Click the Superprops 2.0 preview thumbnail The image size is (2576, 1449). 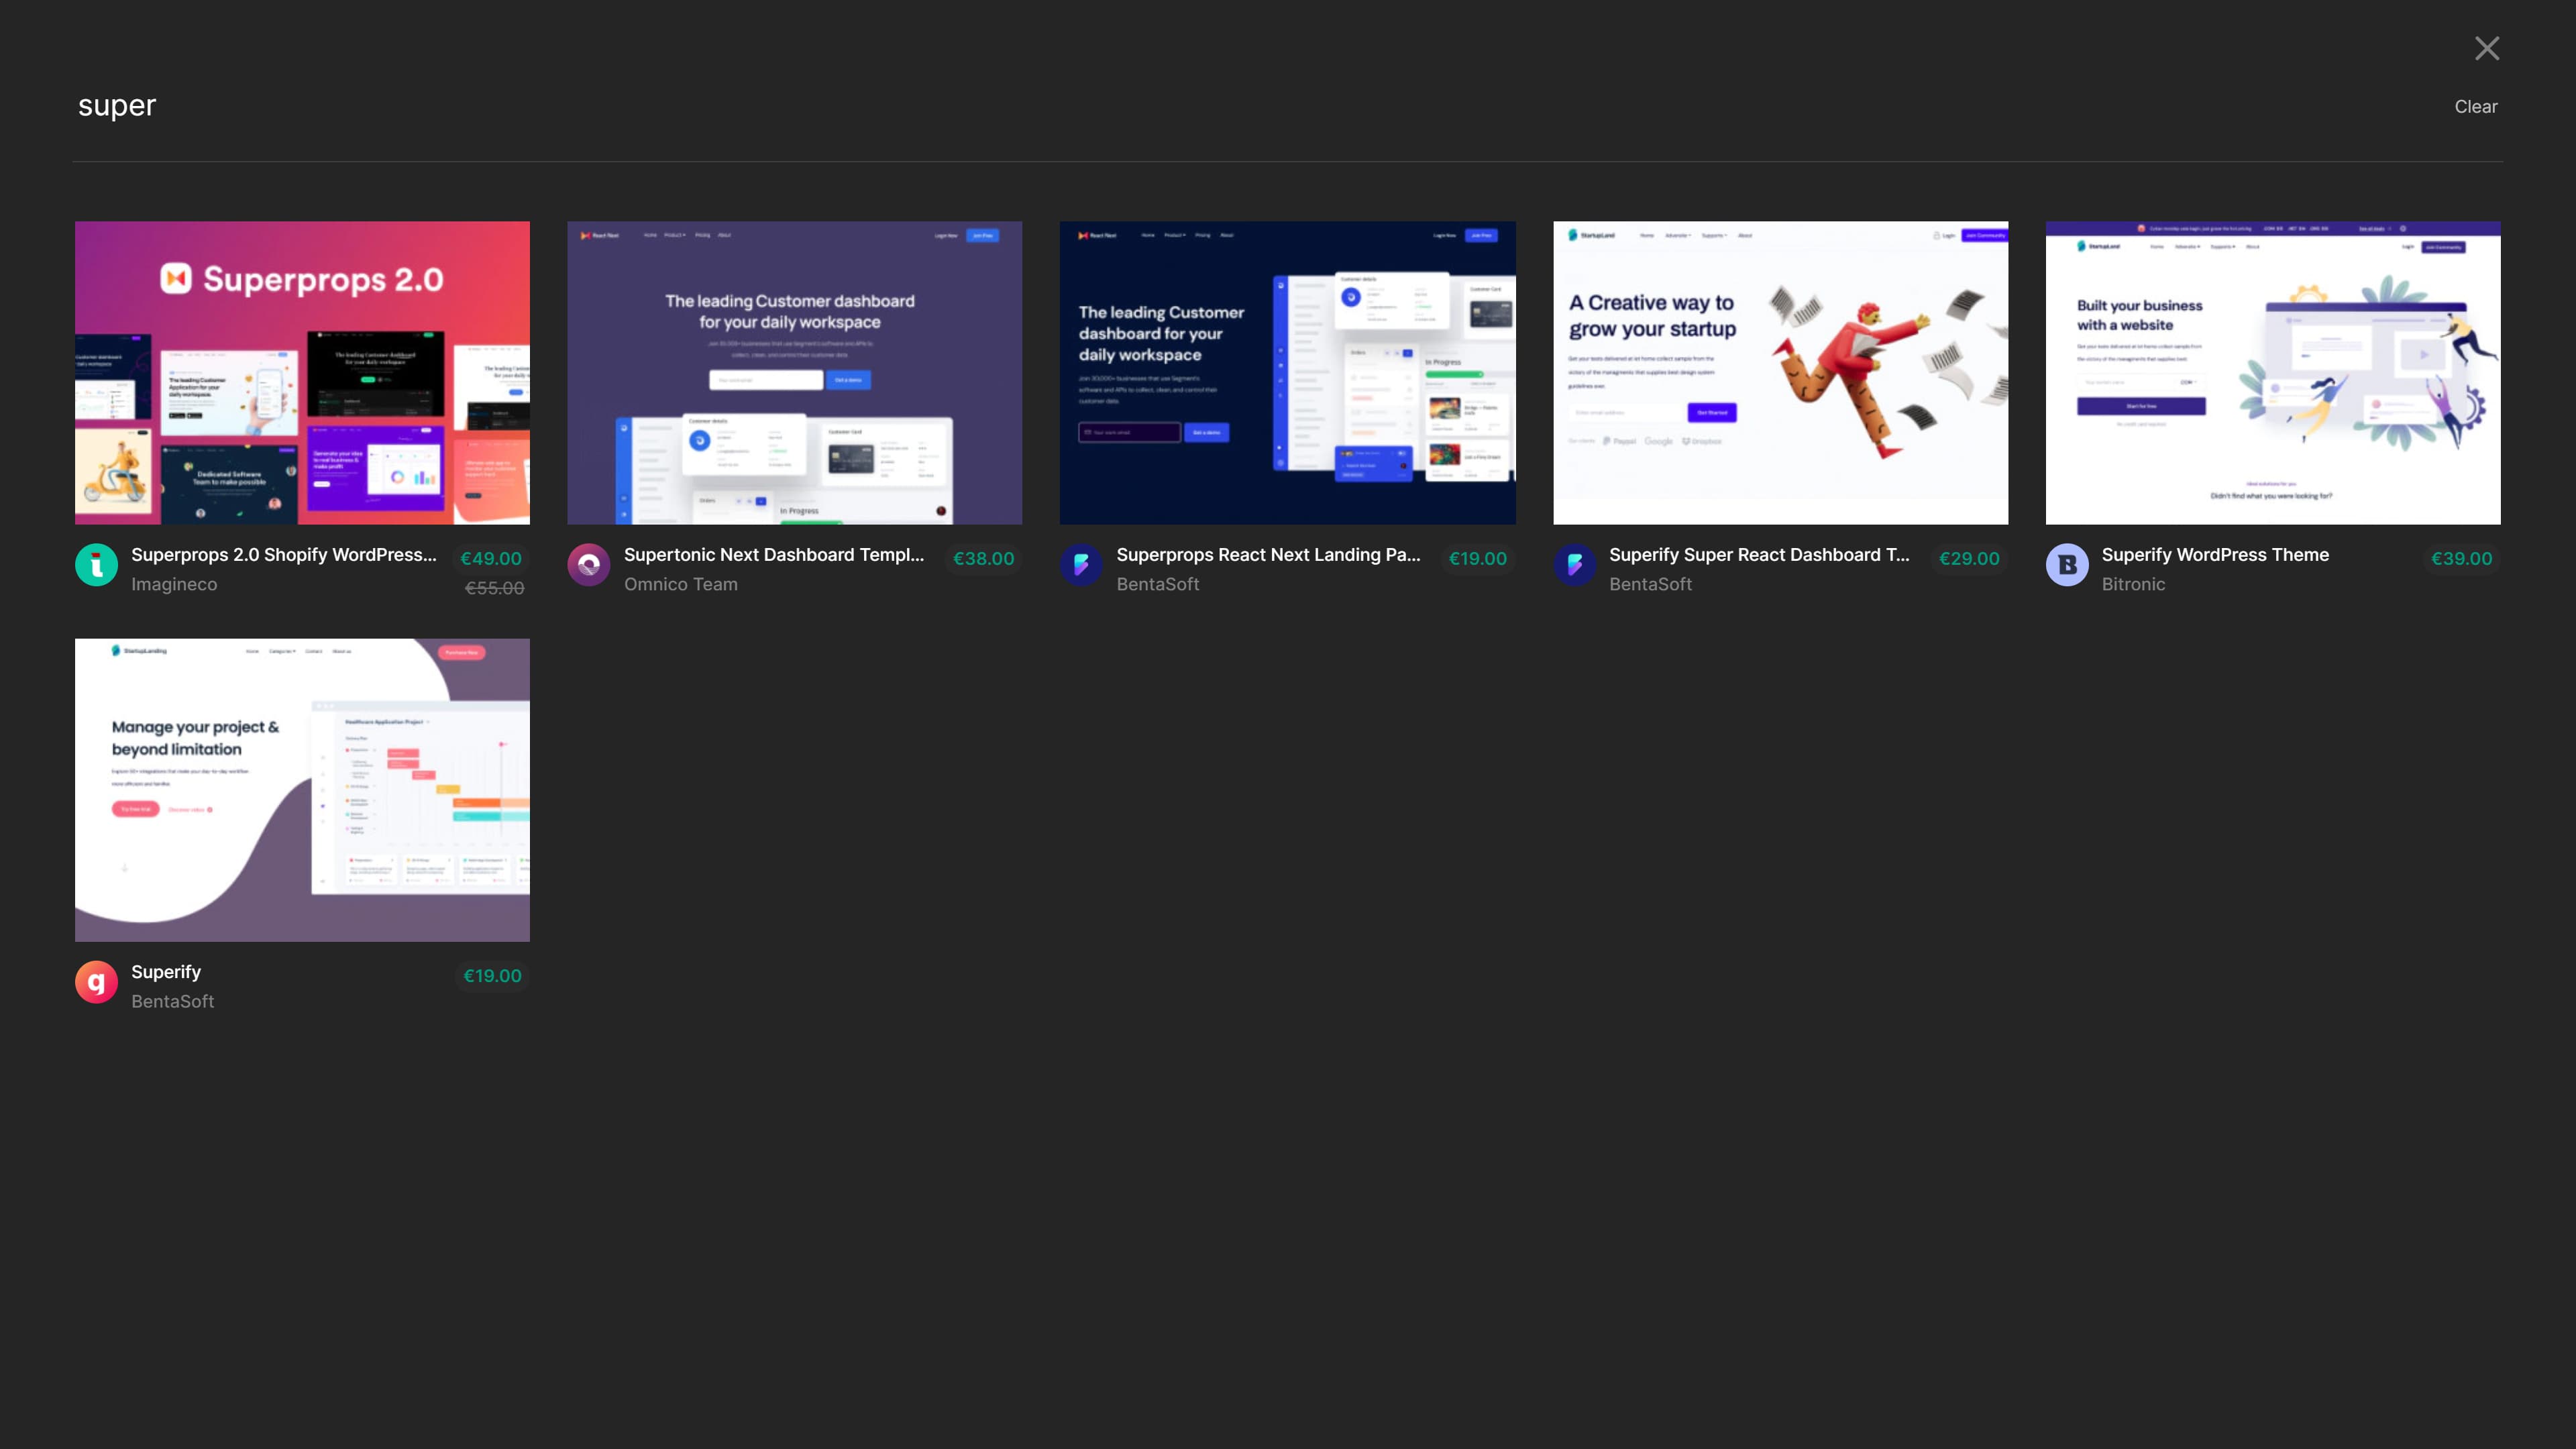pos(302,372)
